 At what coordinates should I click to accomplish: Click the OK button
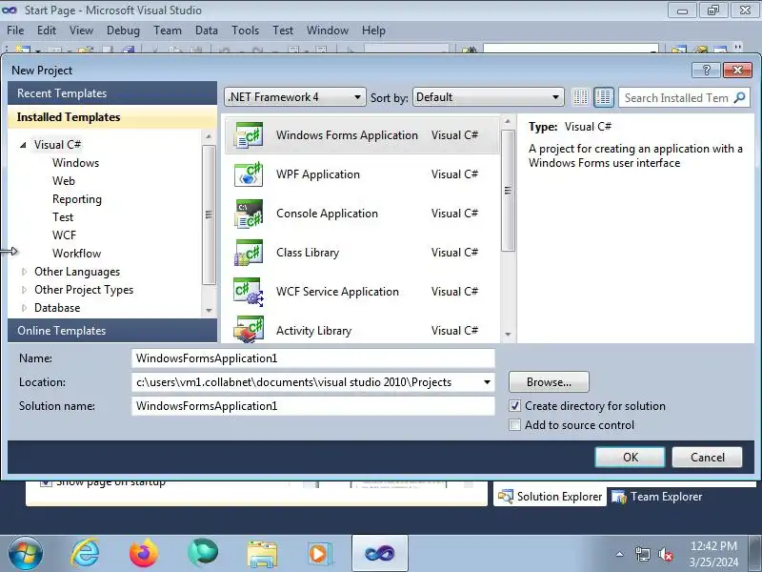point(630,458)
